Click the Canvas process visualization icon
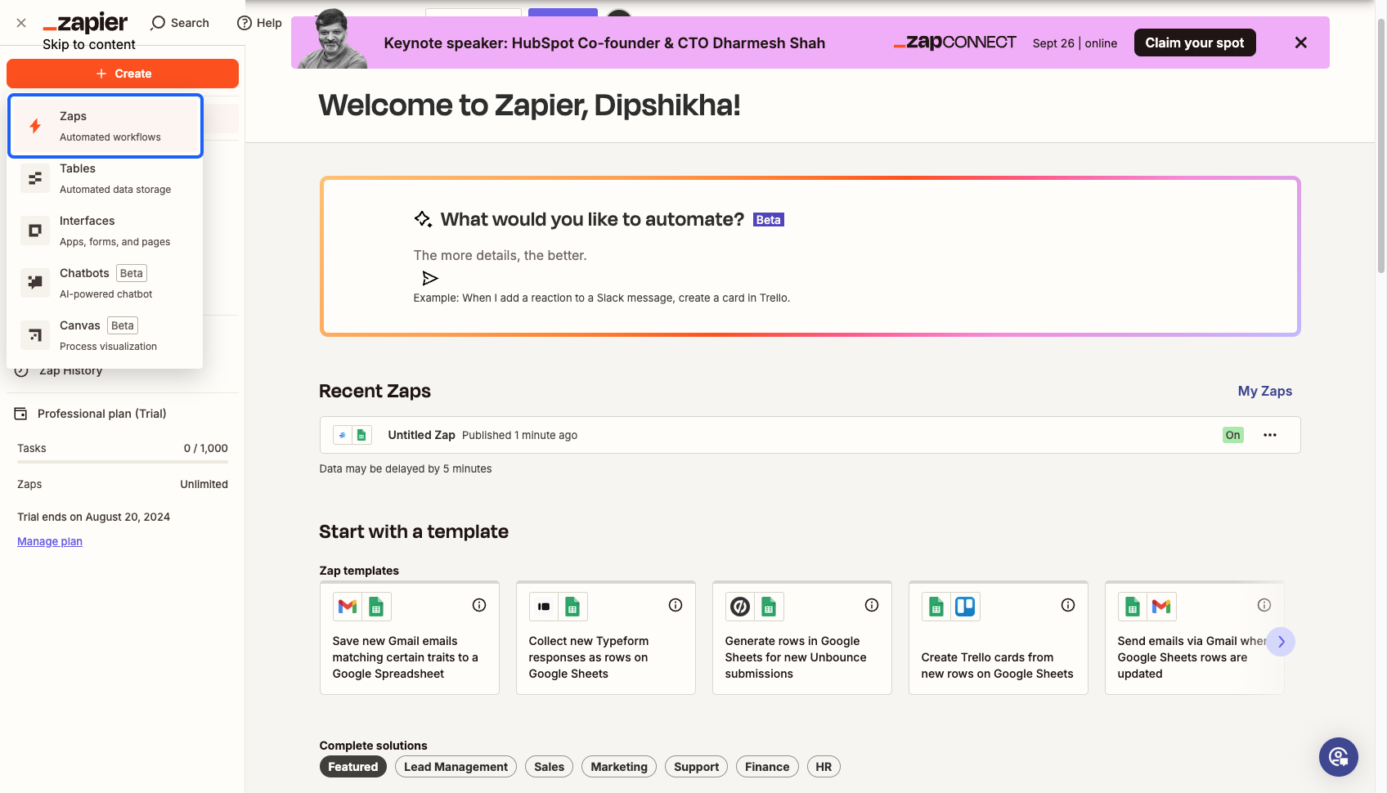The width and height of the screenshot is (1387, 793). coord(35,335)
